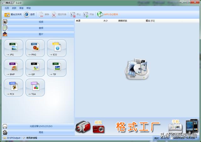Viewport: 201px width, 142px height.
Task: Click the 耗时 elapsed time status
Action: [x=162, y=138]
